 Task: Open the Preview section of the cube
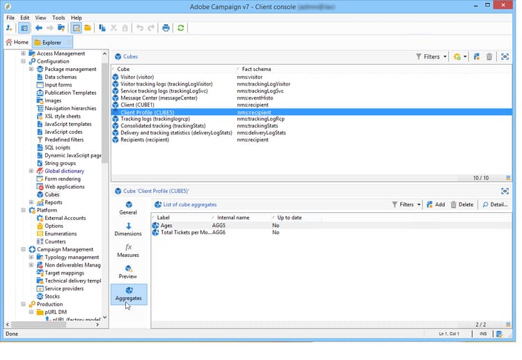point(128,272)
